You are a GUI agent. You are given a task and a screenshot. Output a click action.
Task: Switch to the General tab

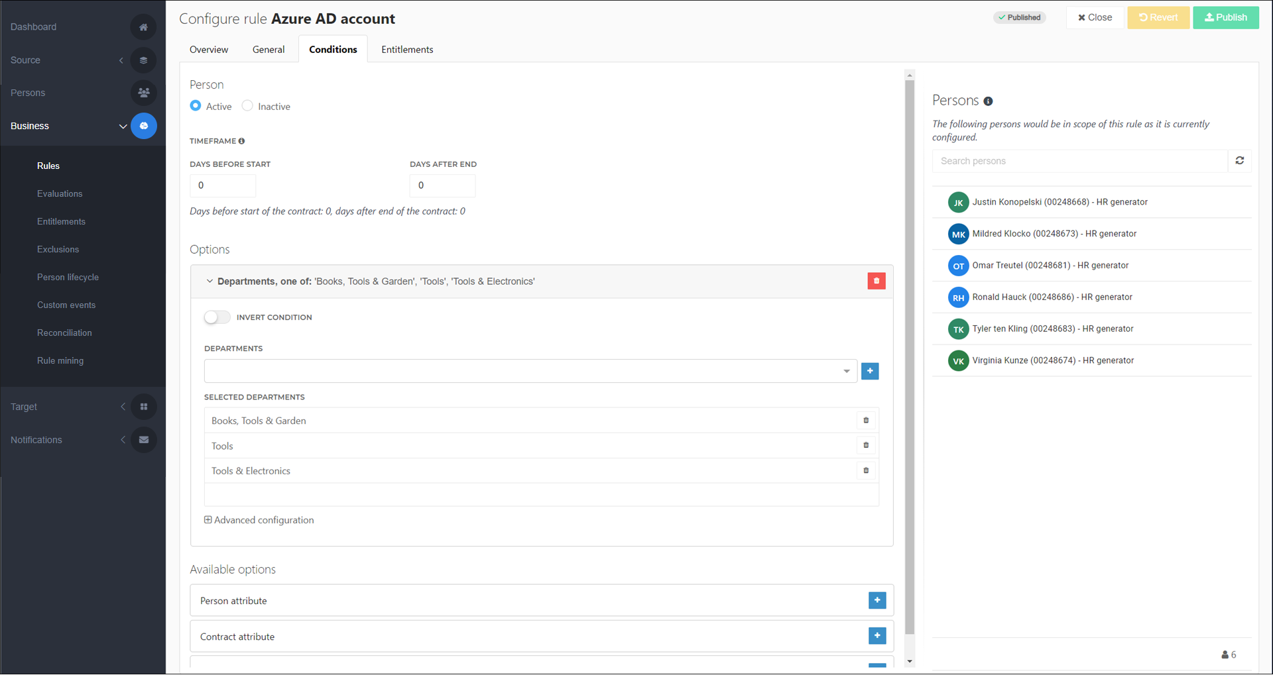pos(269,50)
